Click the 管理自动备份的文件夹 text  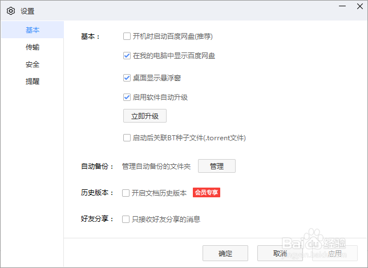[x=156, y=167]
